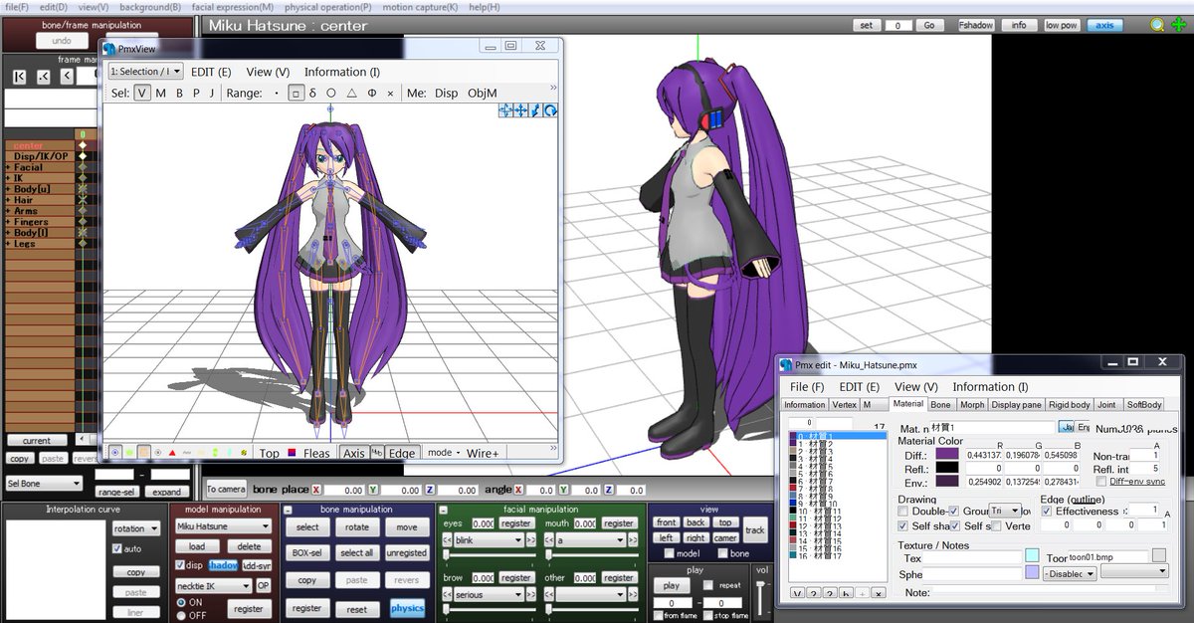Click the Mat. name input field
This screenshot has width=1194, height=623.
(993, 427)
